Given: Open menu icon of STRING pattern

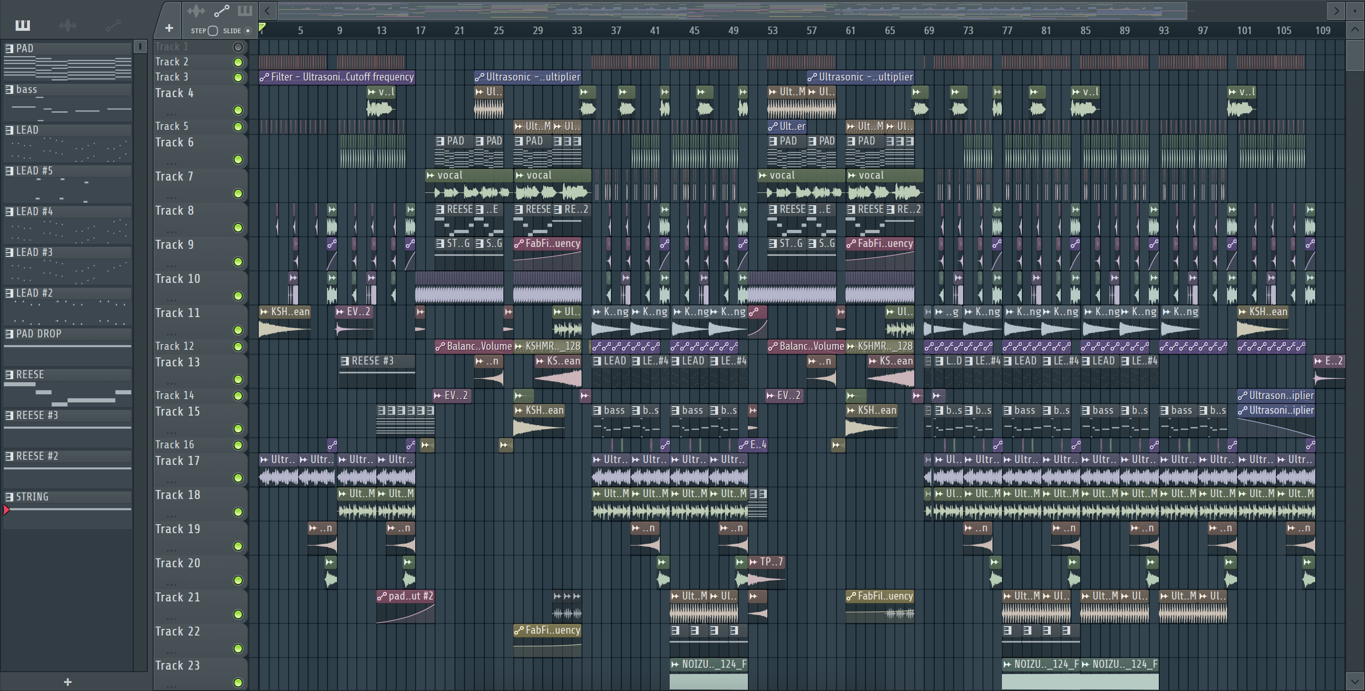Looking at the screenshot, I should [9, 497].
